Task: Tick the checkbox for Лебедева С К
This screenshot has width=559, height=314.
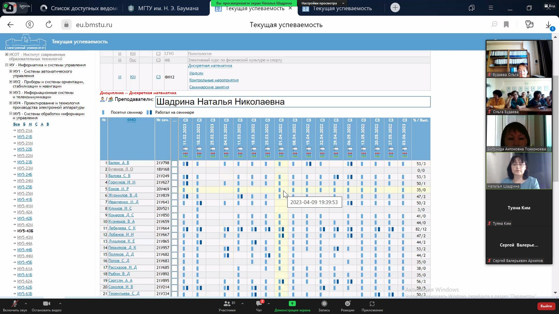Action: pos(174,229)
